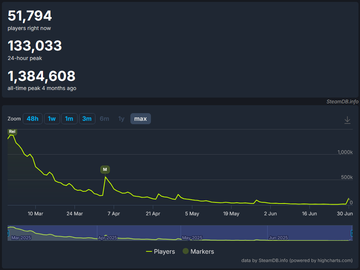Click the '1,000k' y-axis label

[345, 152]
